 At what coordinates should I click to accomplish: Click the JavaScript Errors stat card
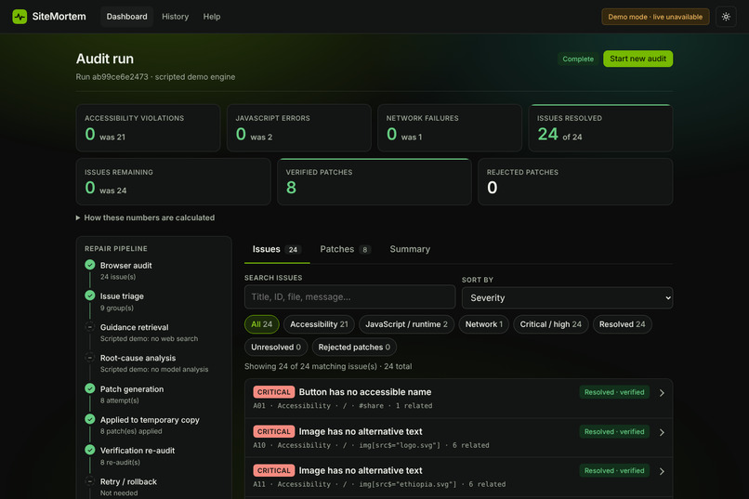pos(299,128)
